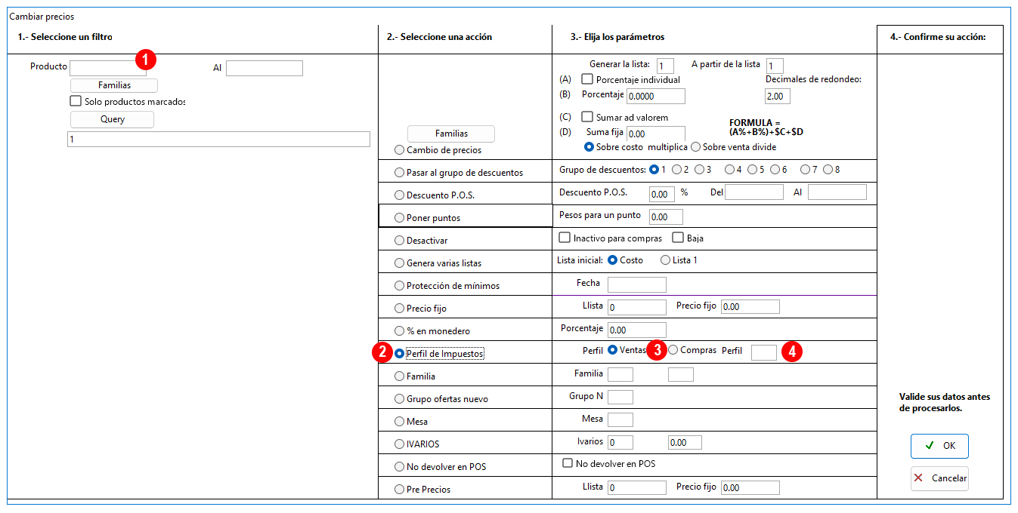The image size is (1018, 513).
Task: Choose Grupo de descuentos 4
Action: point(729,170)
